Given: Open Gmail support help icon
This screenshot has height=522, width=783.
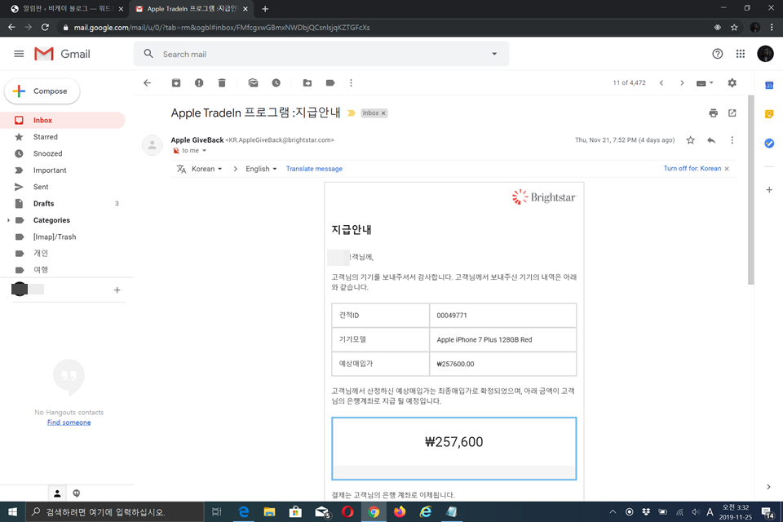Looking at the screenshot, I should point(717,54).
